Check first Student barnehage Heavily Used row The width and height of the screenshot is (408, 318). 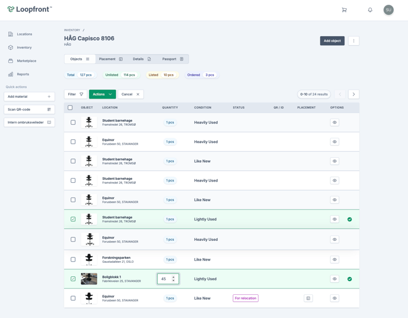(73, 122)
